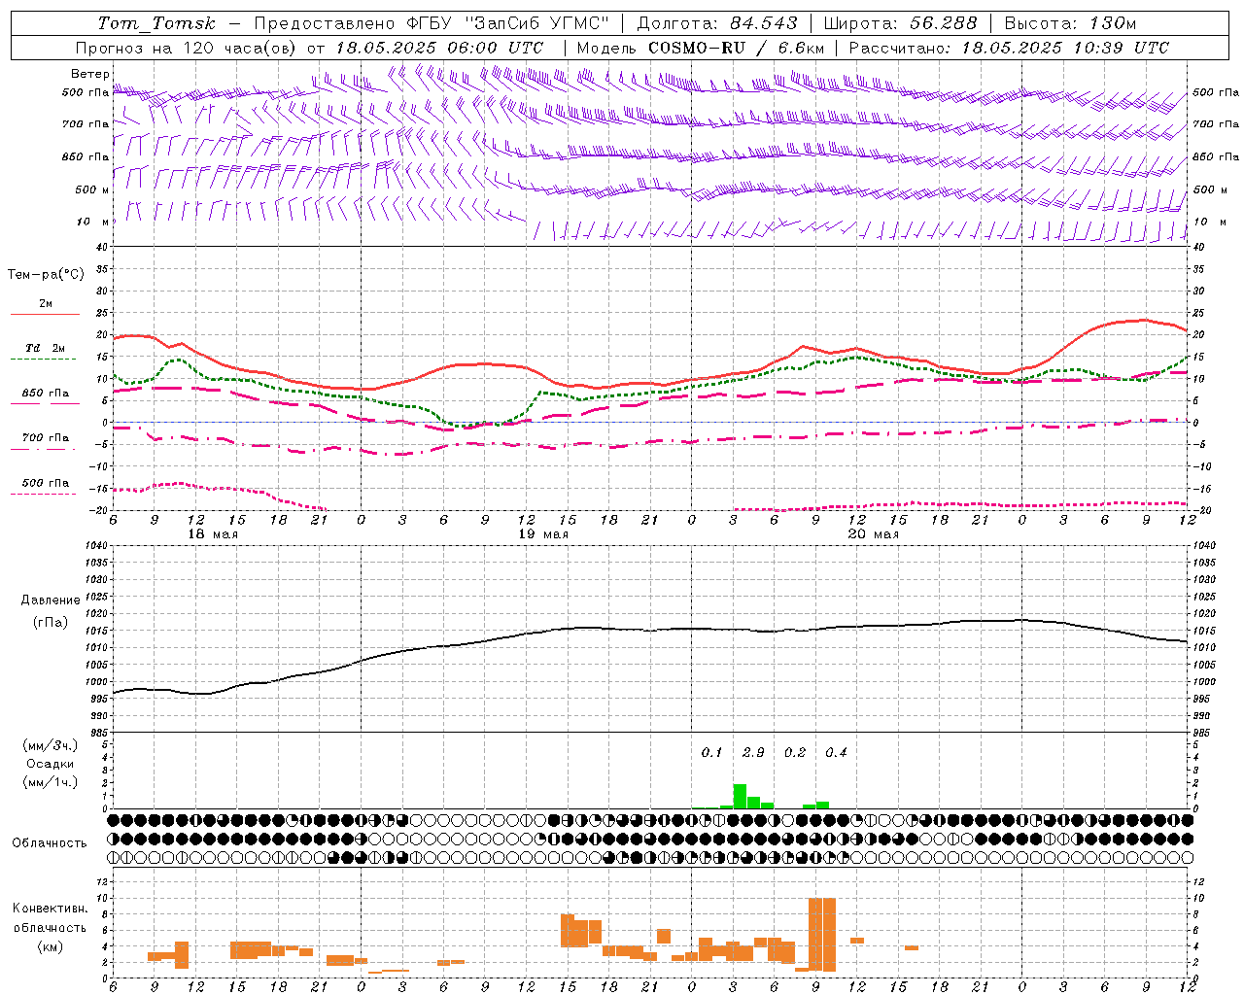Click the station name Tom_Tomsk
Image resolution: width=1244 pixels, height=995 pixels.
[x=156, y=23]
